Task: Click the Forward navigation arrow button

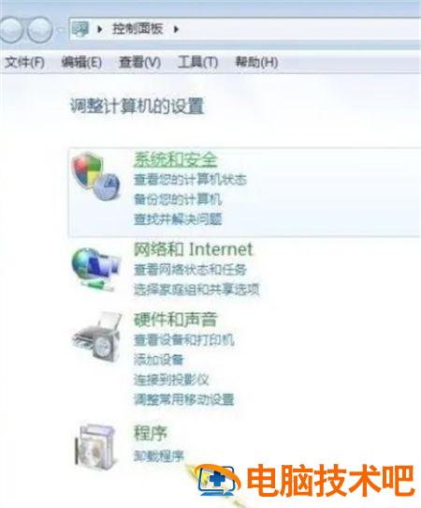Action: (x=39, y=30)
